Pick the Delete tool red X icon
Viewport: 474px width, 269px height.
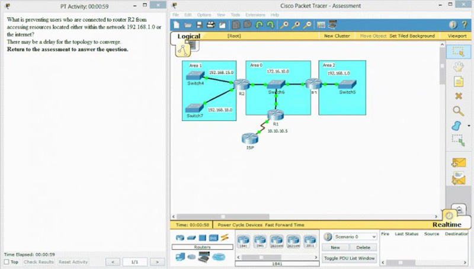pos(458,96)
